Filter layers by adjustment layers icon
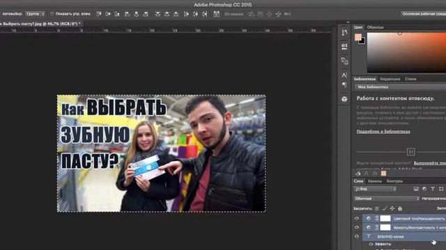446x250 pixels. [424, 189]
